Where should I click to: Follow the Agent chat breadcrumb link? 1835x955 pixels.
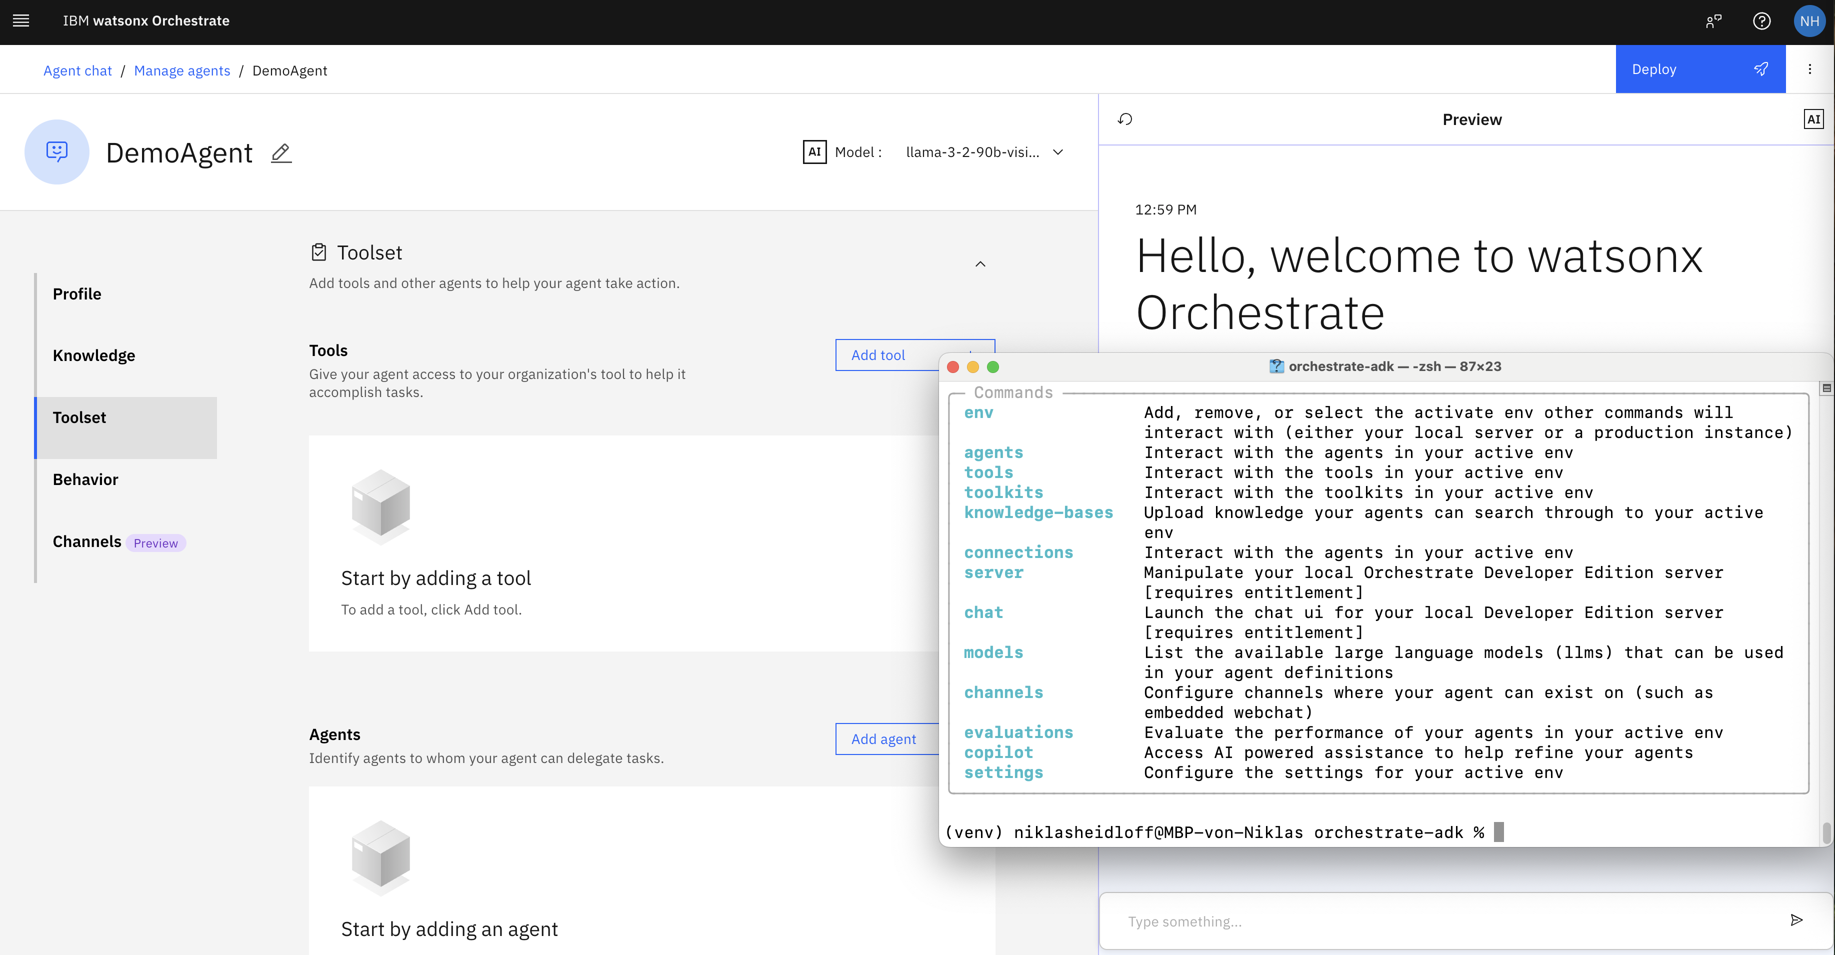pos(77,70)
